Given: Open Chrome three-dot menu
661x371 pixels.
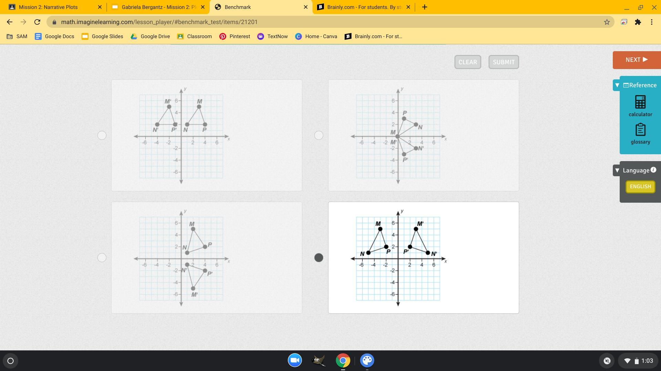Looking at the screenshot, I should coord(651,22).
